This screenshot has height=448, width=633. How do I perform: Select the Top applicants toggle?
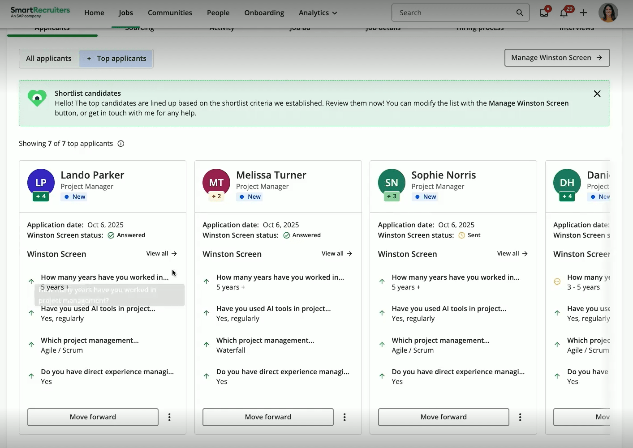116,59
